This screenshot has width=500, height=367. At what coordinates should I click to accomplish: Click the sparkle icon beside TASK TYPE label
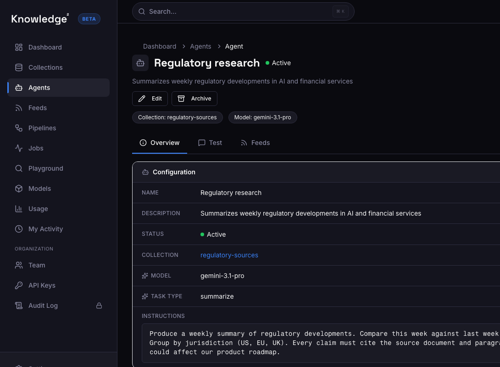coord(145,296)
